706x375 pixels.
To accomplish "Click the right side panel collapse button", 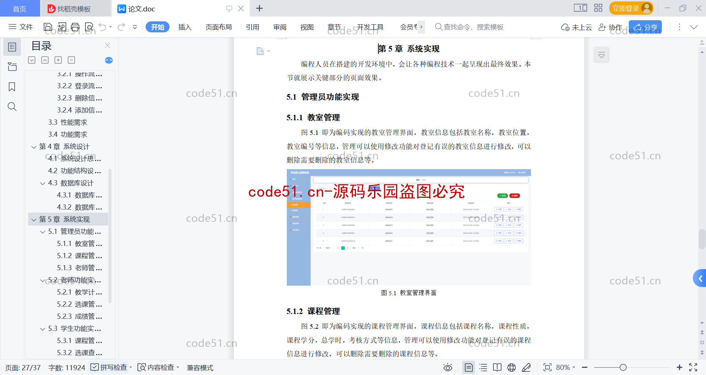I will (700, 279).
